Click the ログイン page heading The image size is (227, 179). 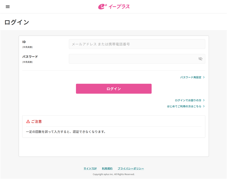tap(17, 22)
